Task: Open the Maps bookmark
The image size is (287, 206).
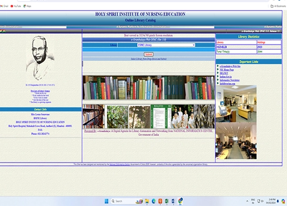Action: (x=27, y=6)
